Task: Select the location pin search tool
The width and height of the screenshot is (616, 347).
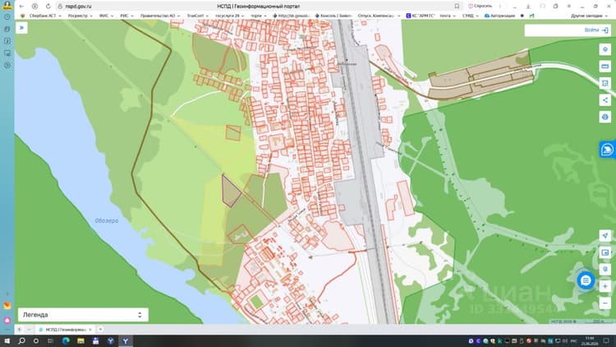Action: click(x=605, y=49)
